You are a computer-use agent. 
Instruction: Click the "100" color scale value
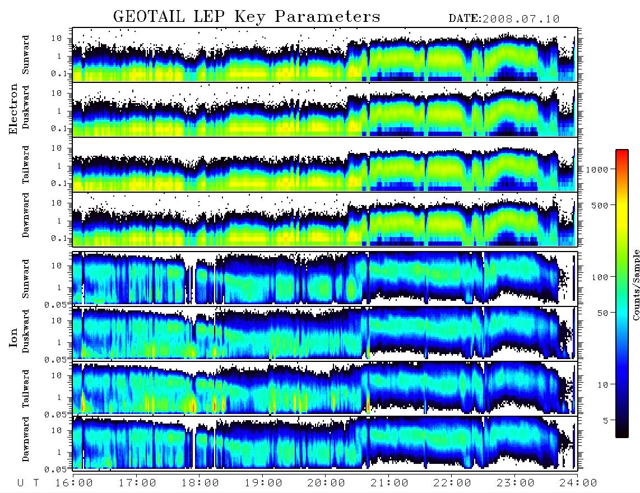pyautogui.click(x=600, y=277)
